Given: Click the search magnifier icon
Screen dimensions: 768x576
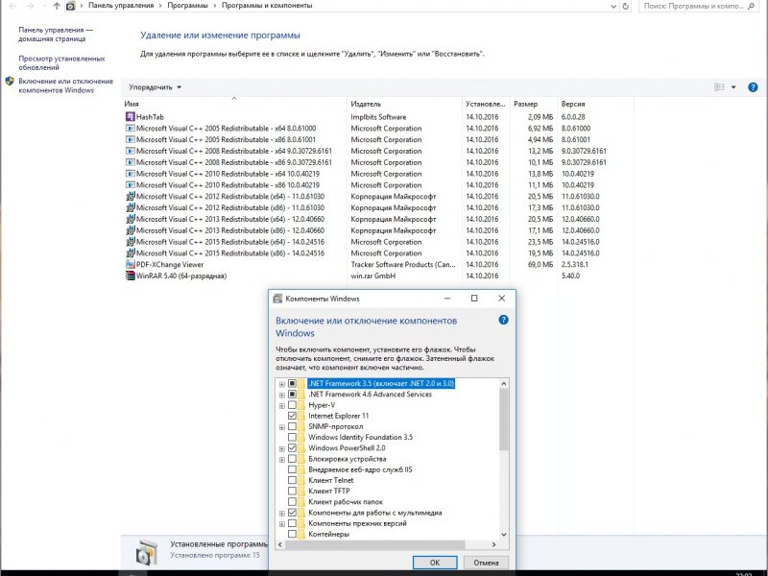Looking at the screenshot, I should click(752, 6).
